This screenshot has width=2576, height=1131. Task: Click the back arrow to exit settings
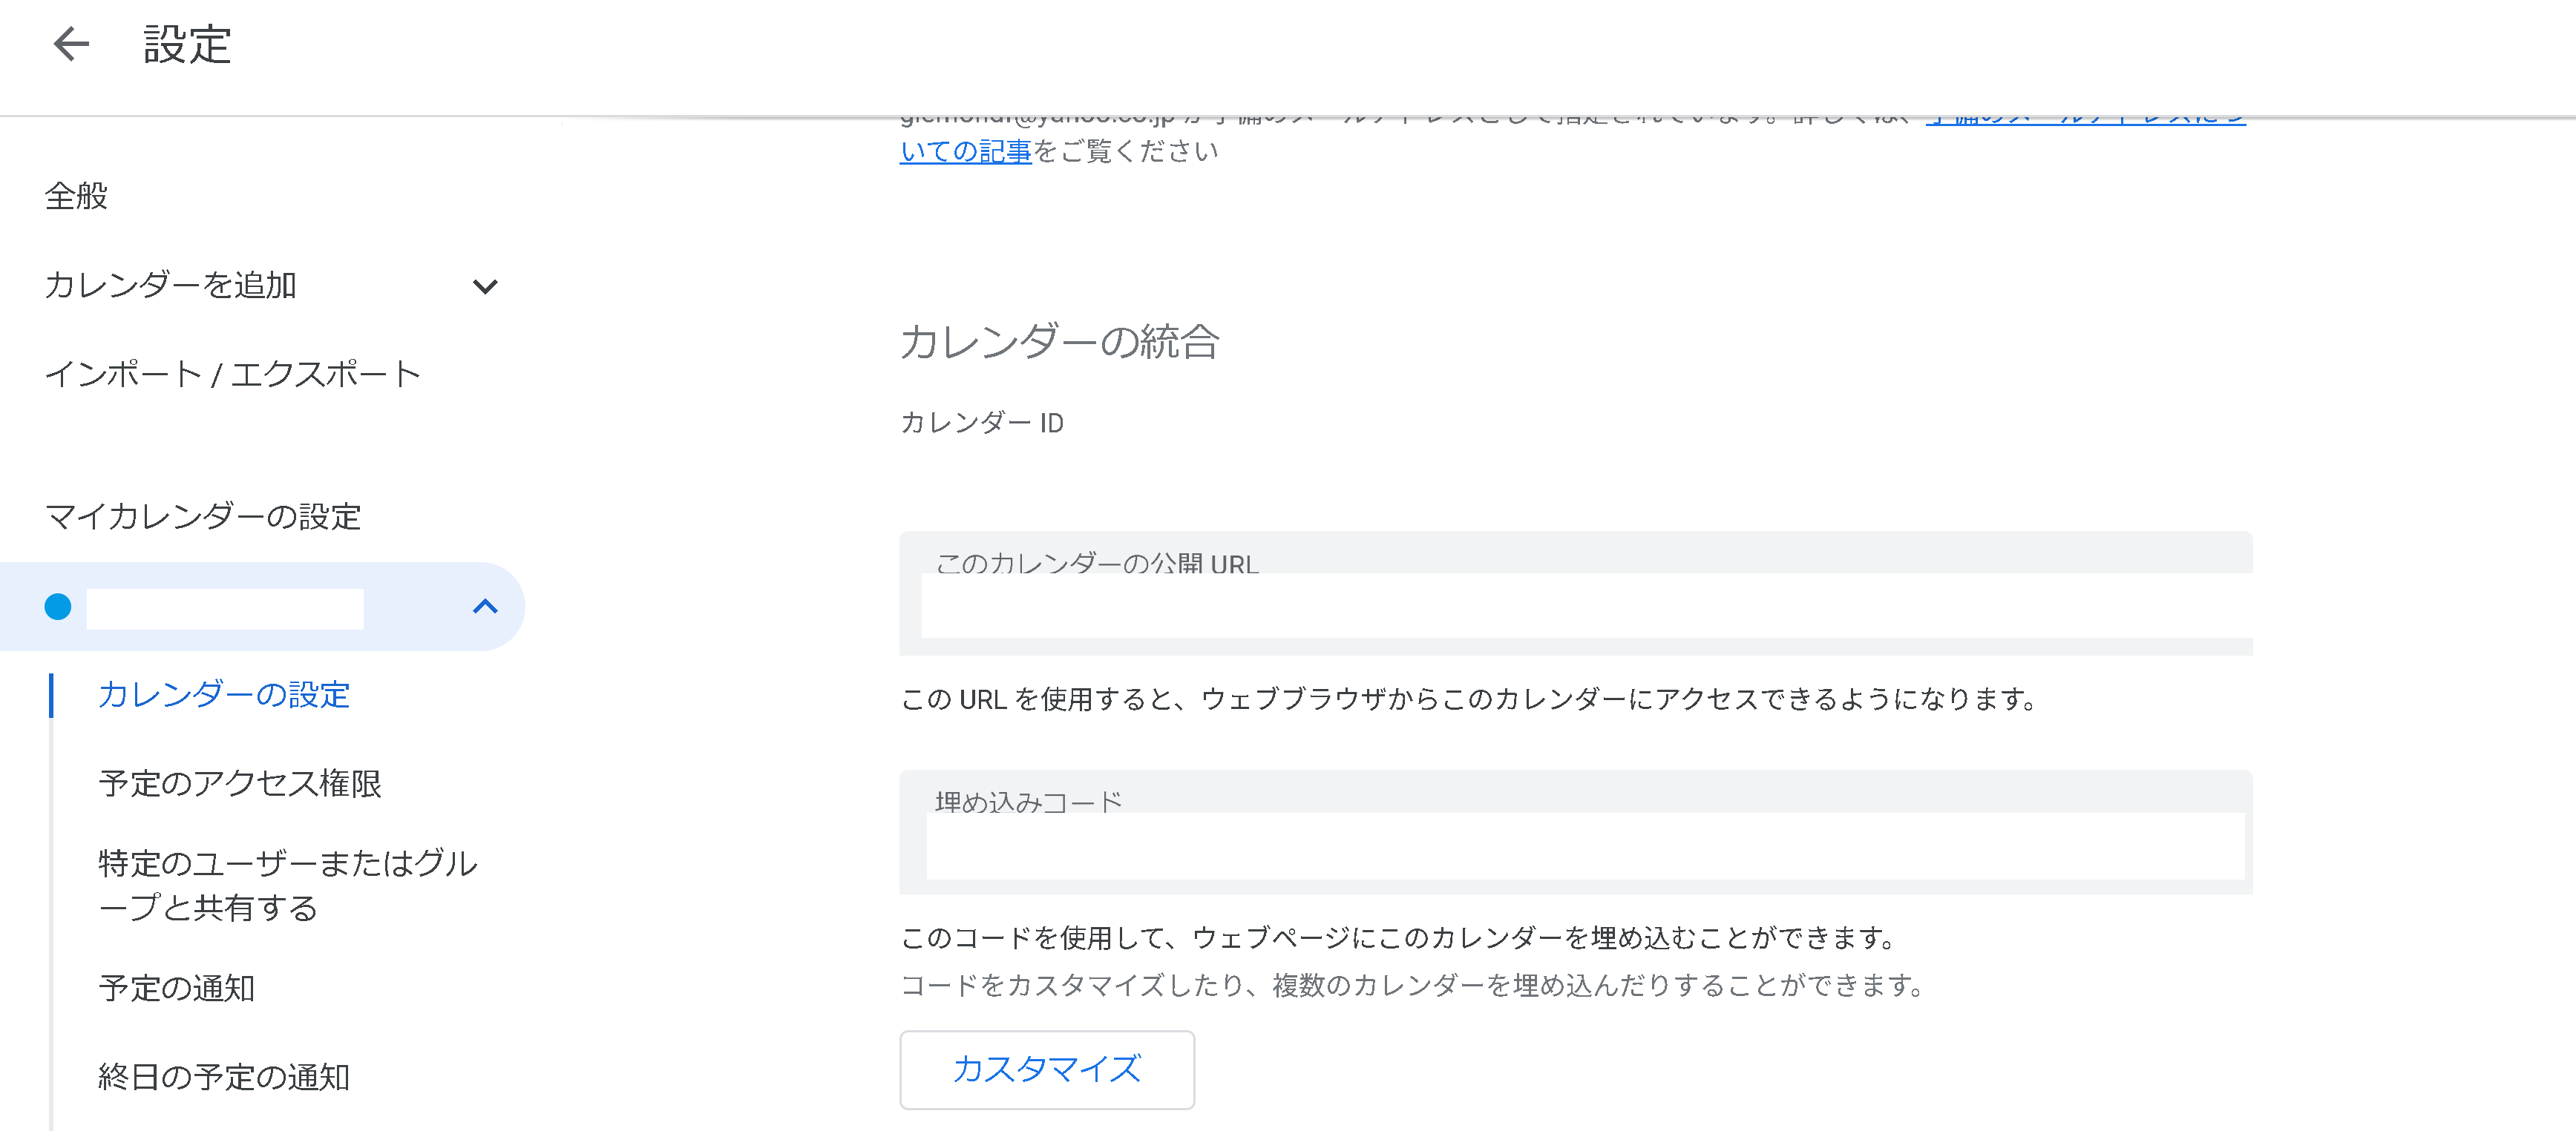coord(69,43)
